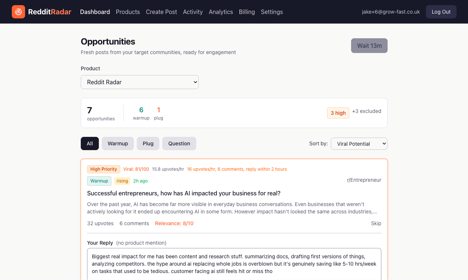Screen dimensions: 468x280
Task: Open Settings from the navigation bar
Action: point(271,12)
